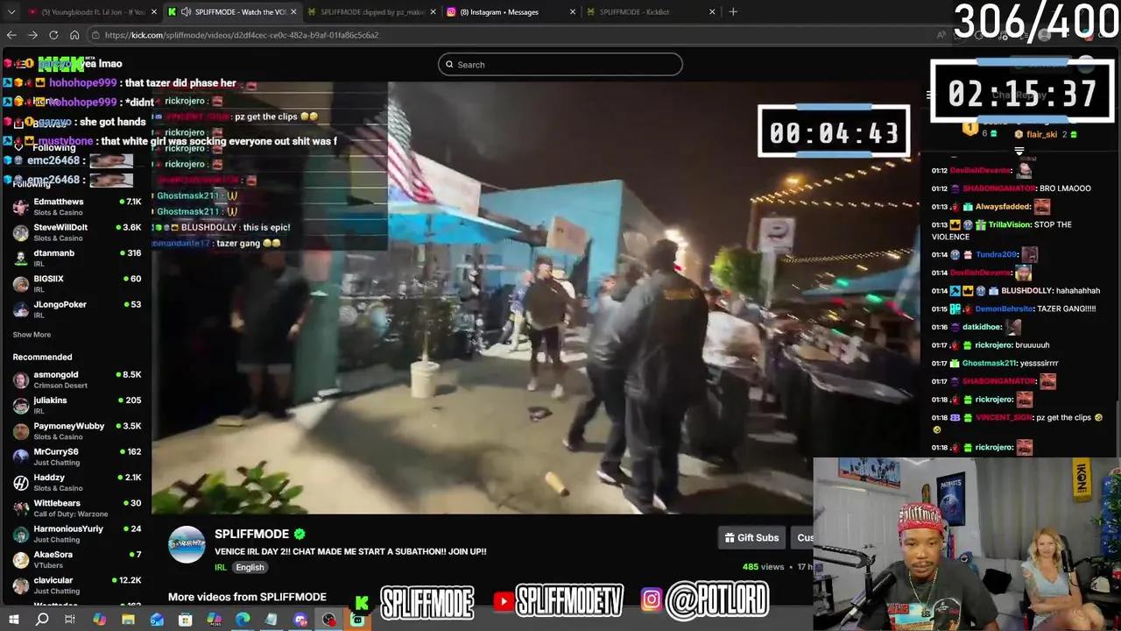Click the SPLIFFMODE verified badge
The width and height of the screenshot is (1121, 631).
point(300,534)
